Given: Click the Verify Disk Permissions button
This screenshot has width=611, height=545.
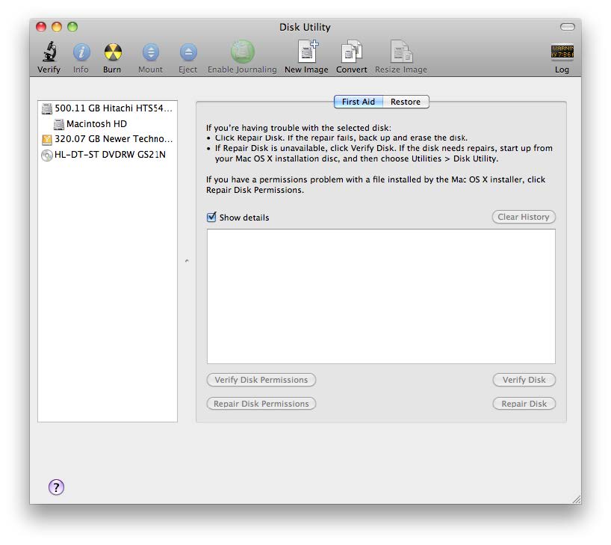Looking at the screenshot, I should tap(261, 380).
